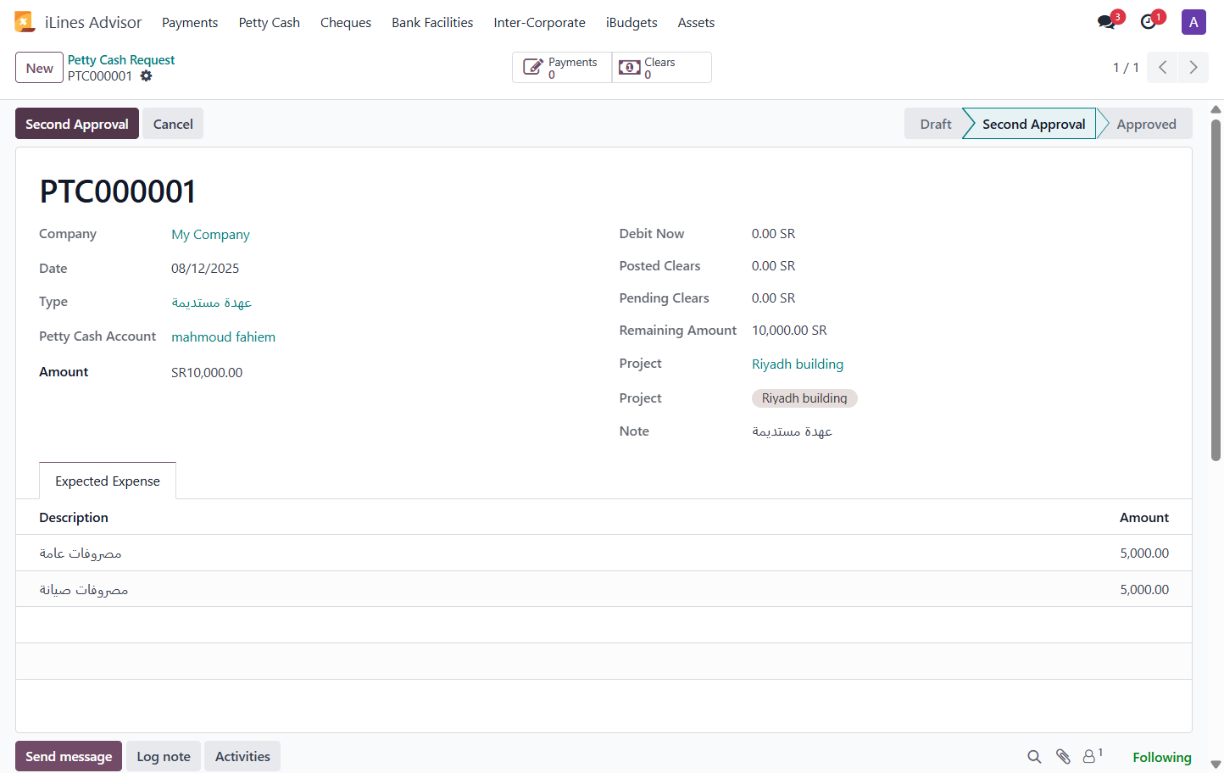Image resolution: width=1224 pixels, height=773 pixels.
Task: Show followers list icon
Action: [x=1093, y=756]
